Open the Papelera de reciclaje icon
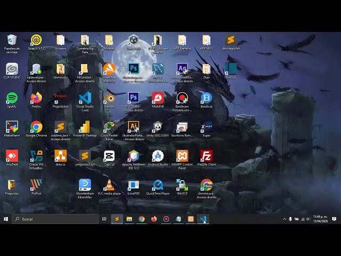Viewport: 341px width, 256px height. 12,44
